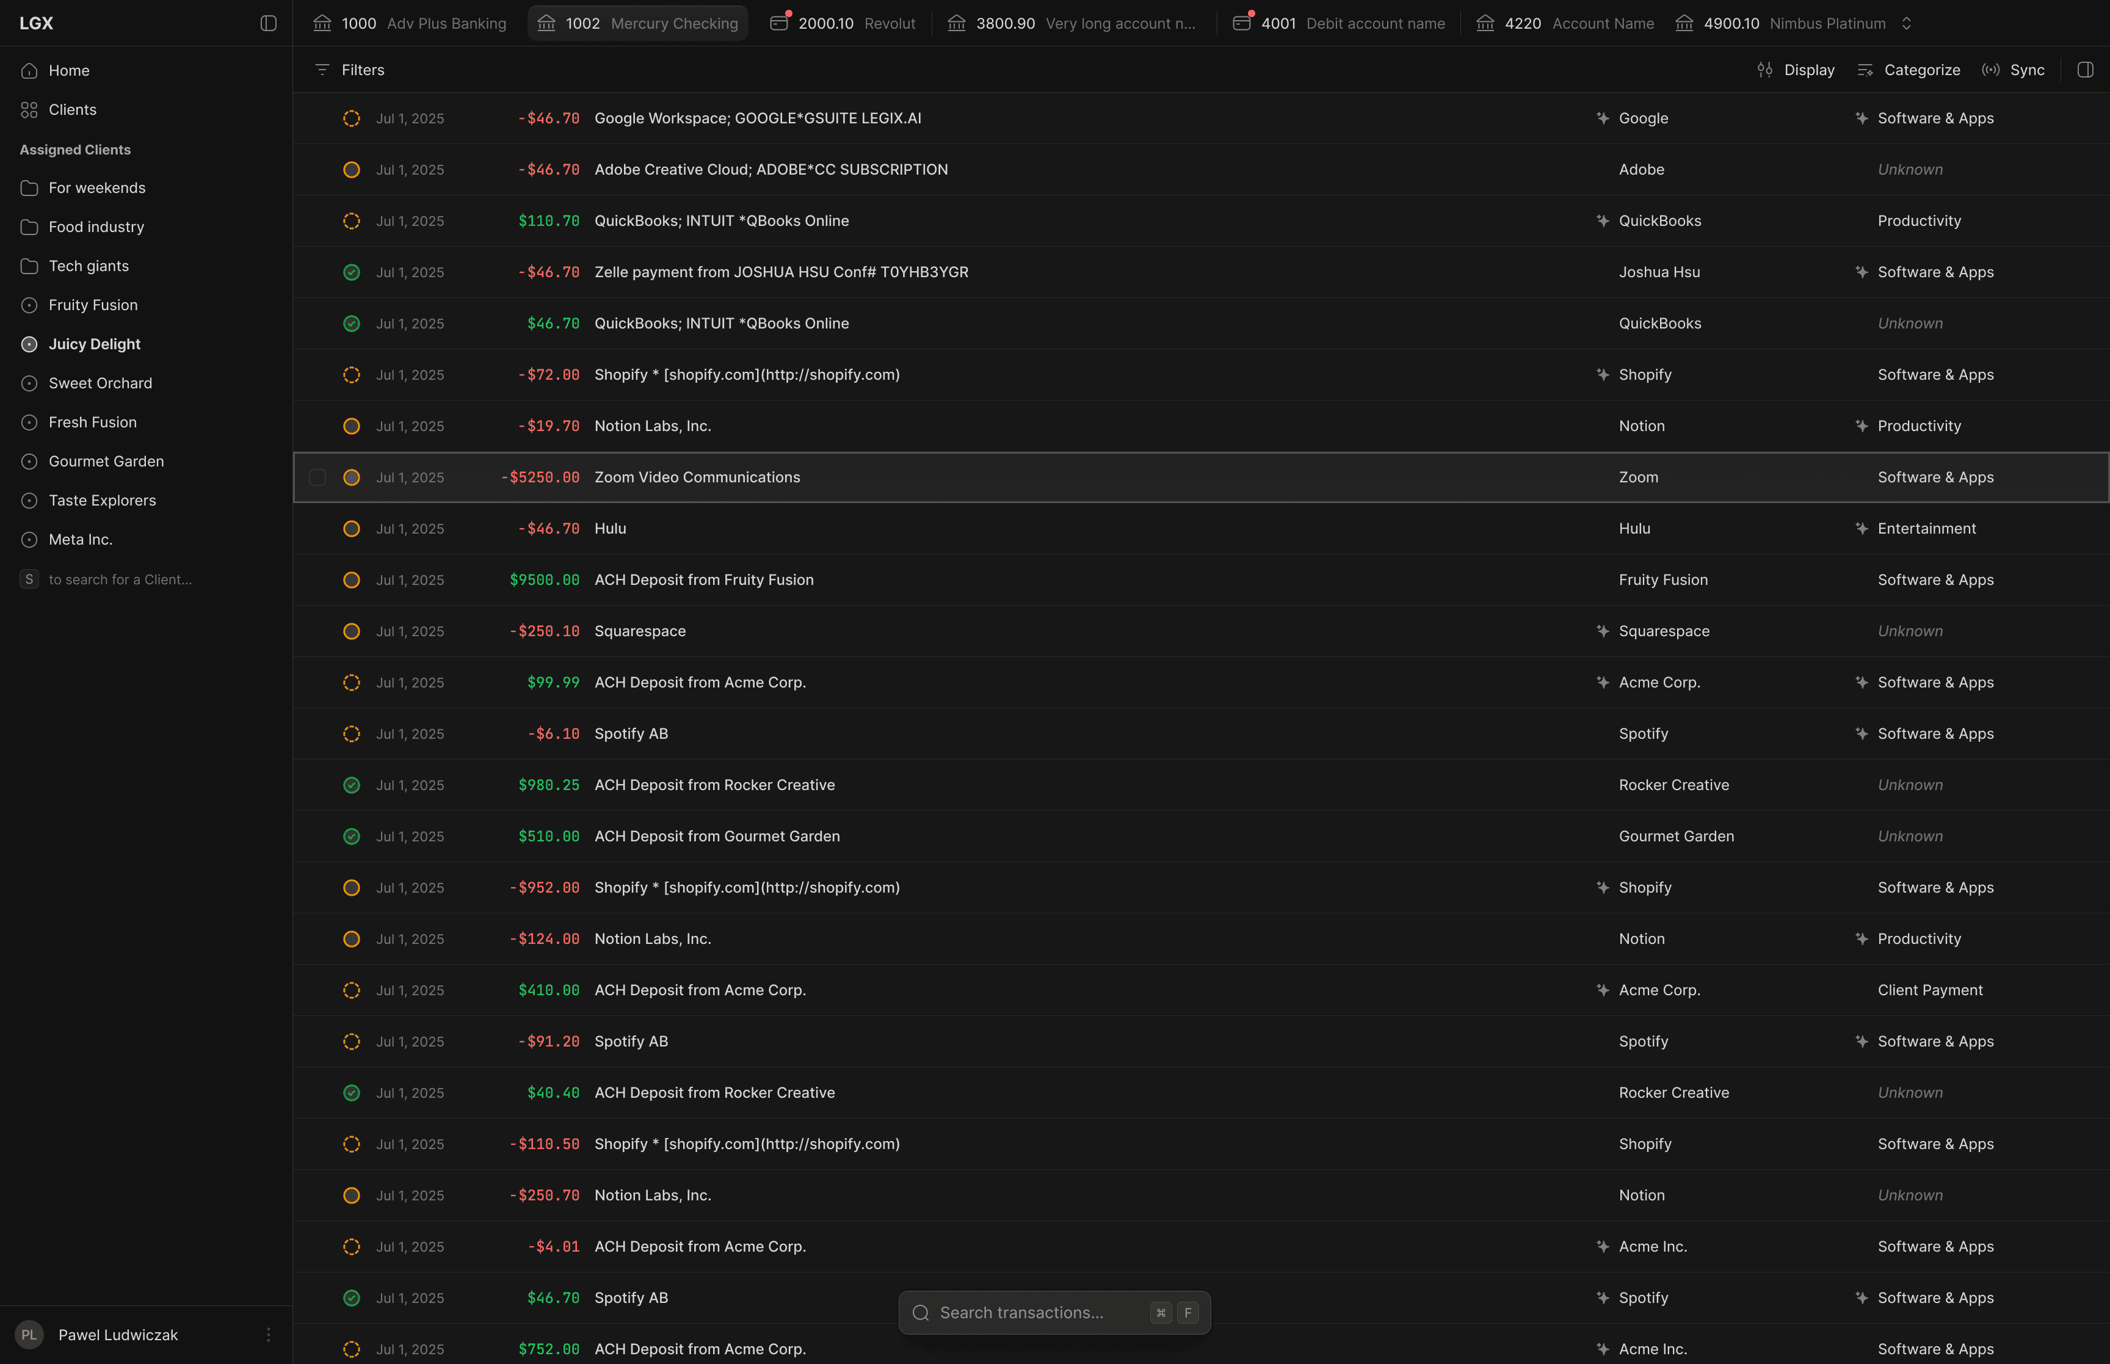
Task: Expand the Tech giants folder
Action: [89, 266]
